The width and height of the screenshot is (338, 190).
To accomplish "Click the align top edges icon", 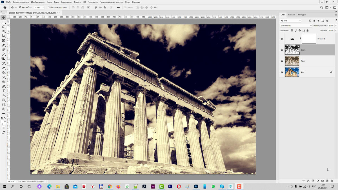I will (96, 7).
